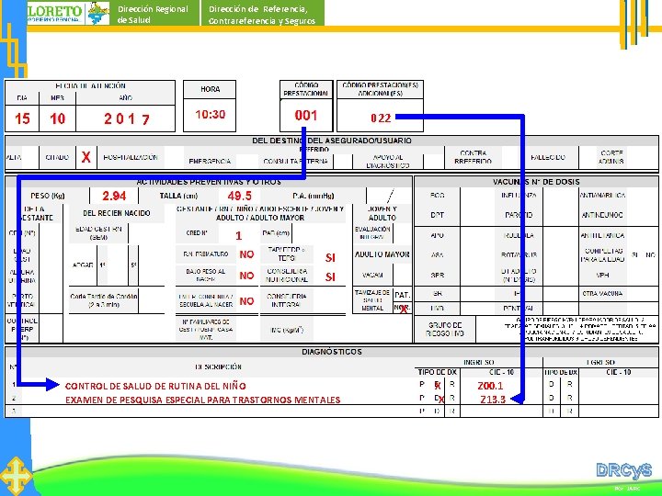Image resolution: width=662 pixels, height=496 pixels.
Task: Click the HORA field showing 10:30
Action: pos(210,114)
